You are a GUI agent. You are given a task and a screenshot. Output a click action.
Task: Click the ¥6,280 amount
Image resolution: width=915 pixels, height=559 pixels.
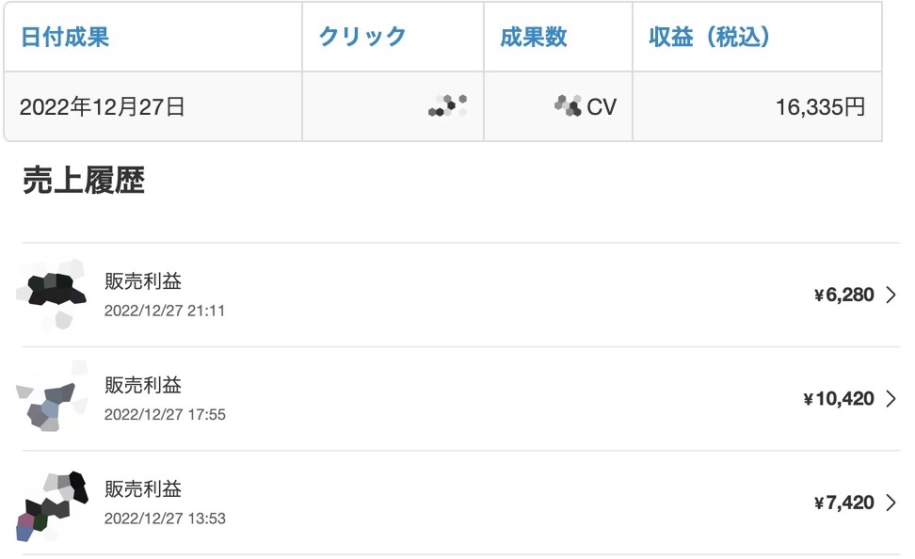click(843, 295)
